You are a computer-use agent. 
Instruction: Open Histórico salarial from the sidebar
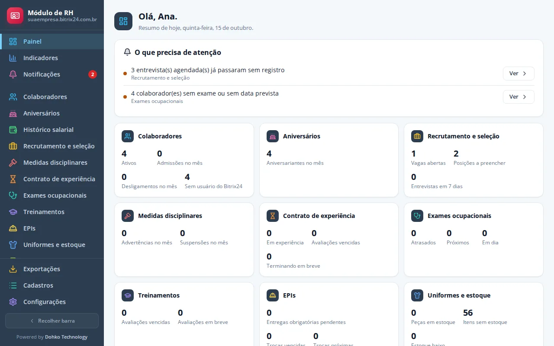[52, 130]
